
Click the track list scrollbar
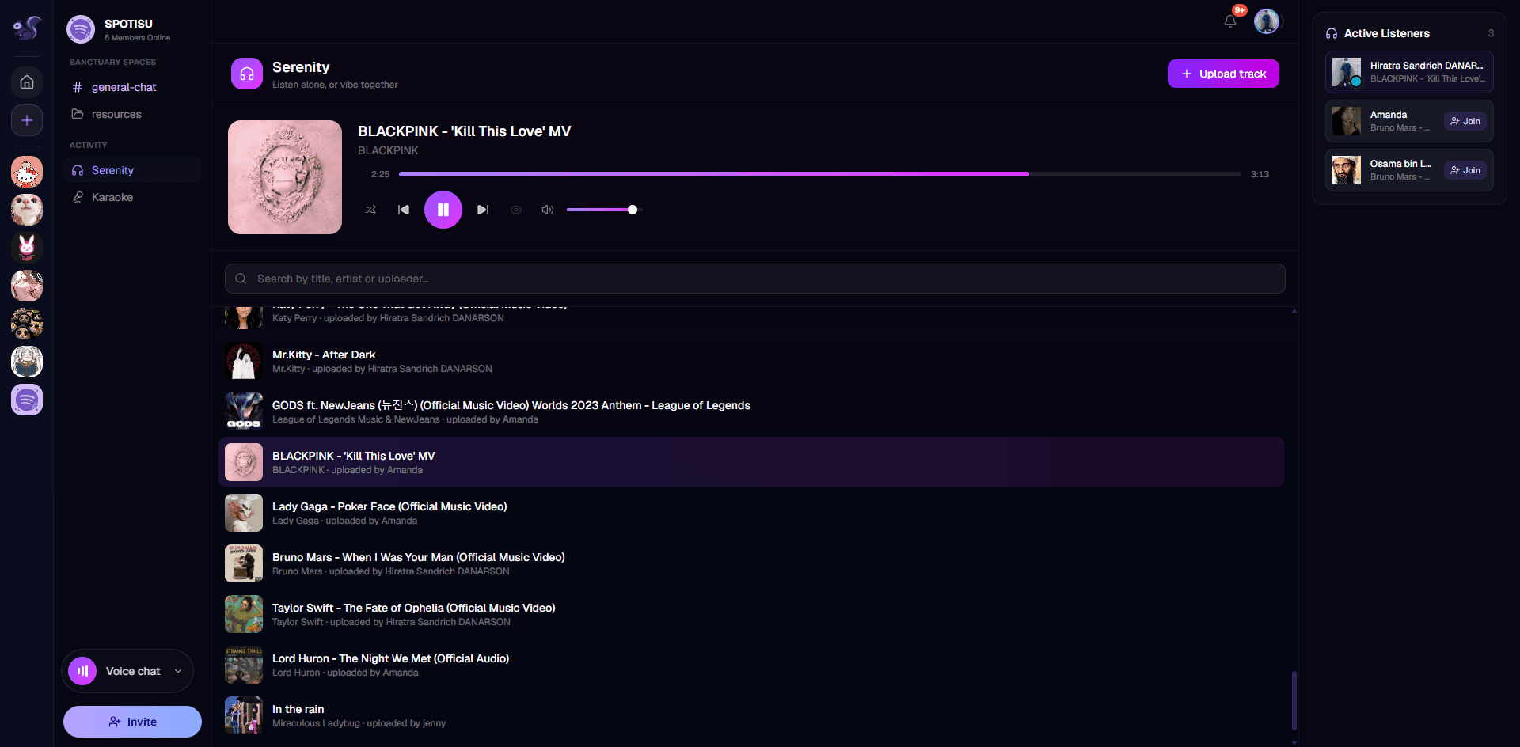(1294, 700)
